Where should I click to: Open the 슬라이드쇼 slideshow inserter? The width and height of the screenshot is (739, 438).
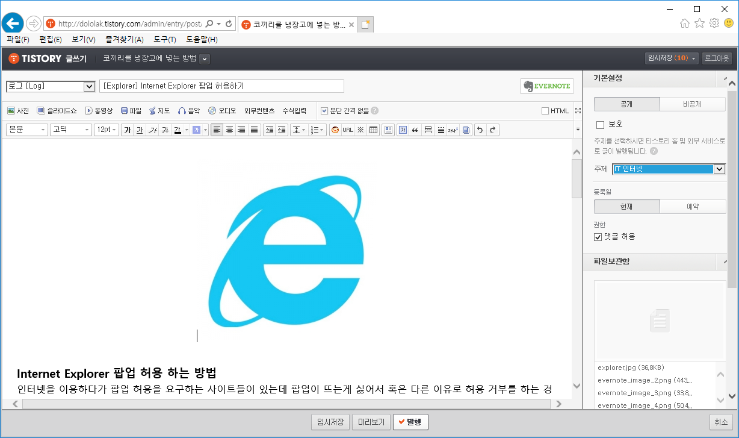(x=57, y=111)
